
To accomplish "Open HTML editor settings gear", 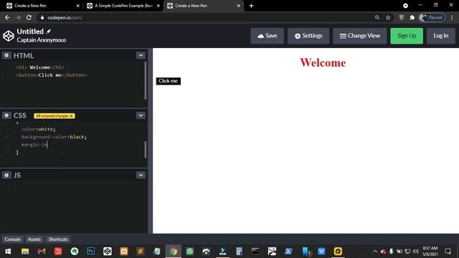I will point(6,55).
